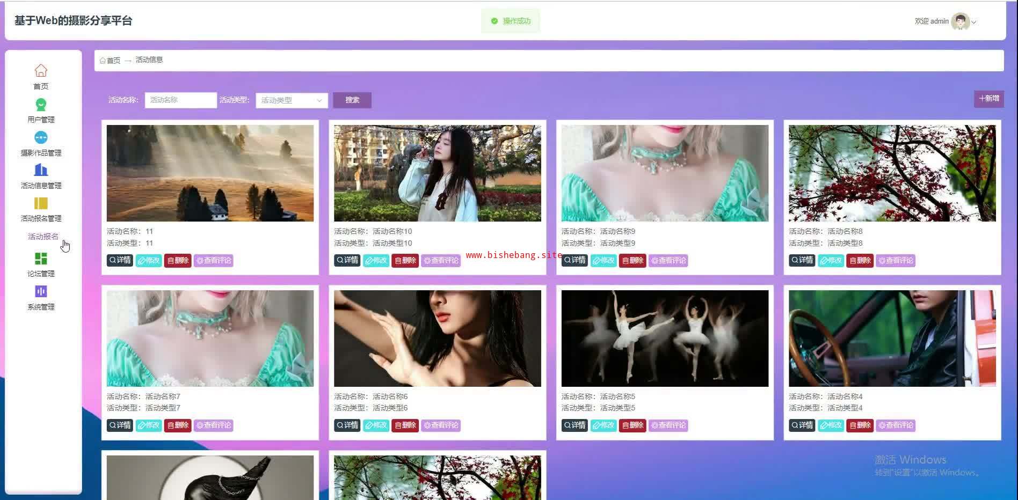Click 查看评论 for 活动名称5
Screen dimensions: 1018x500
tap(668, 425)
